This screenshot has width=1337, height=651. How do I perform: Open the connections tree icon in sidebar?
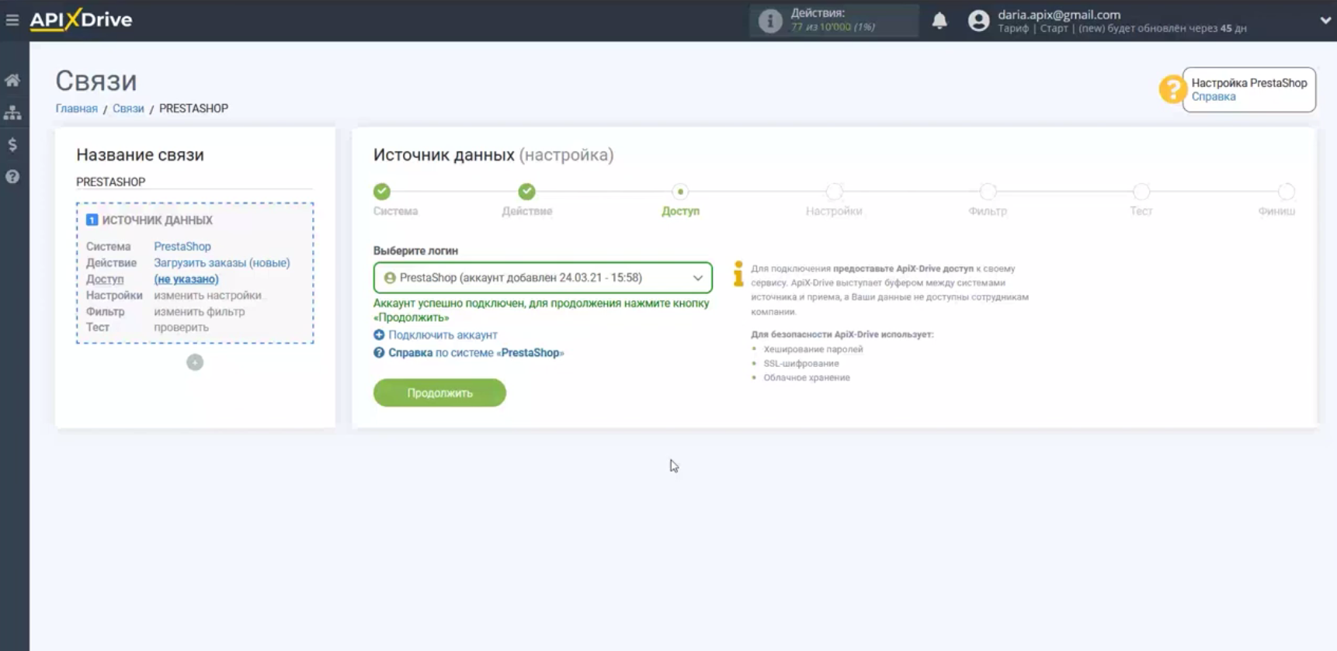[12, 113]
